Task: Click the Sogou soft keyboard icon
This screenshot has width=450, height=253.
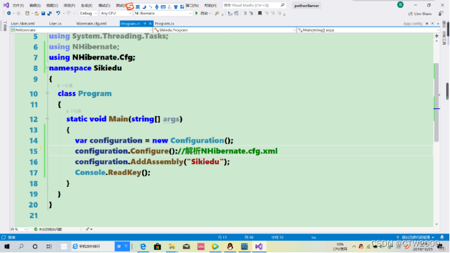Action: coord(163,6)
